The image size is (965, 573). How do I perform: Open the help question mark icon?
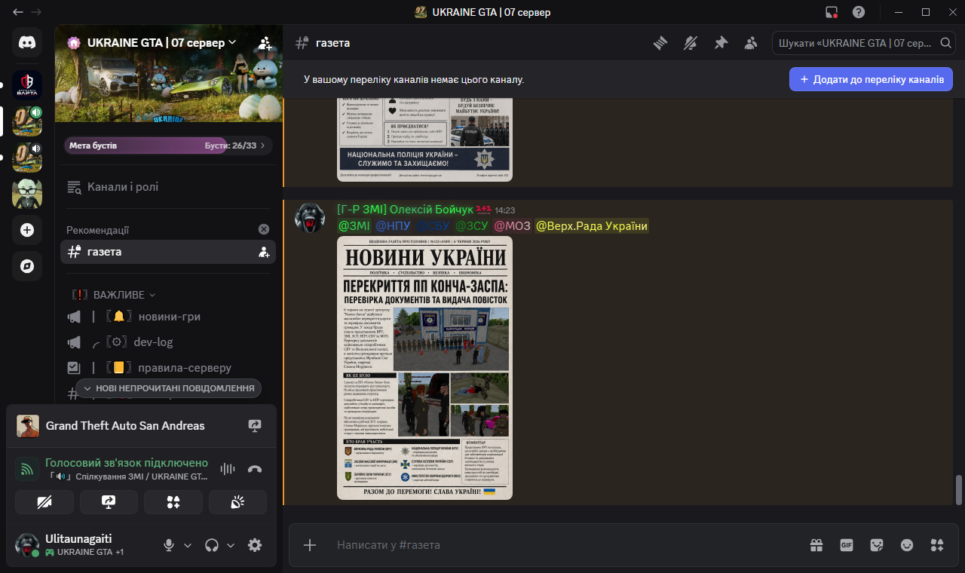click(x=859, y=12)
